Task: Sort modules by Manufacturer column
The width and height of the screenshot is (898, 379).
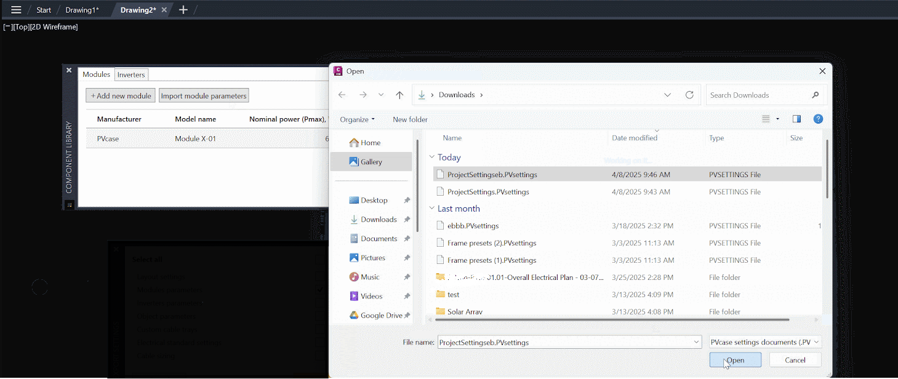Action: point(119,119)
